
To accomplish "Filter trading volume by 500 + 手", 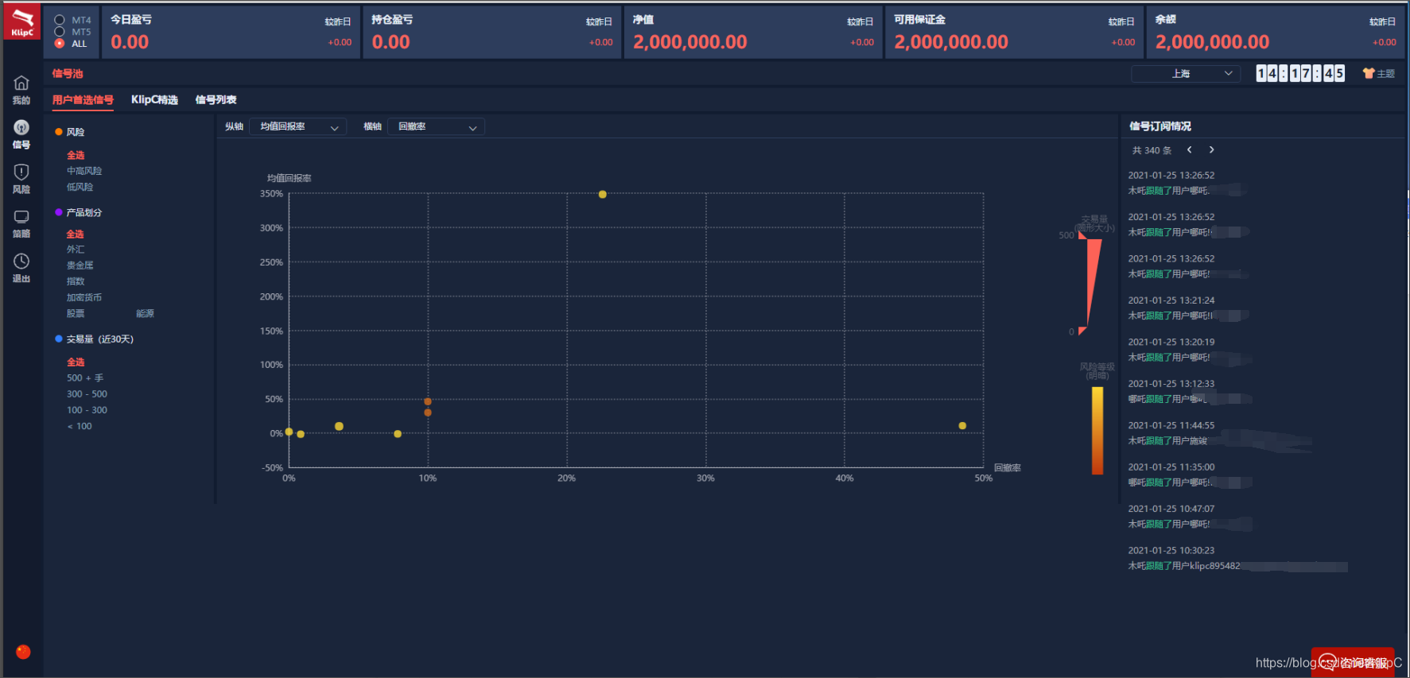I will pyautogui.click(x=85, y=378).
